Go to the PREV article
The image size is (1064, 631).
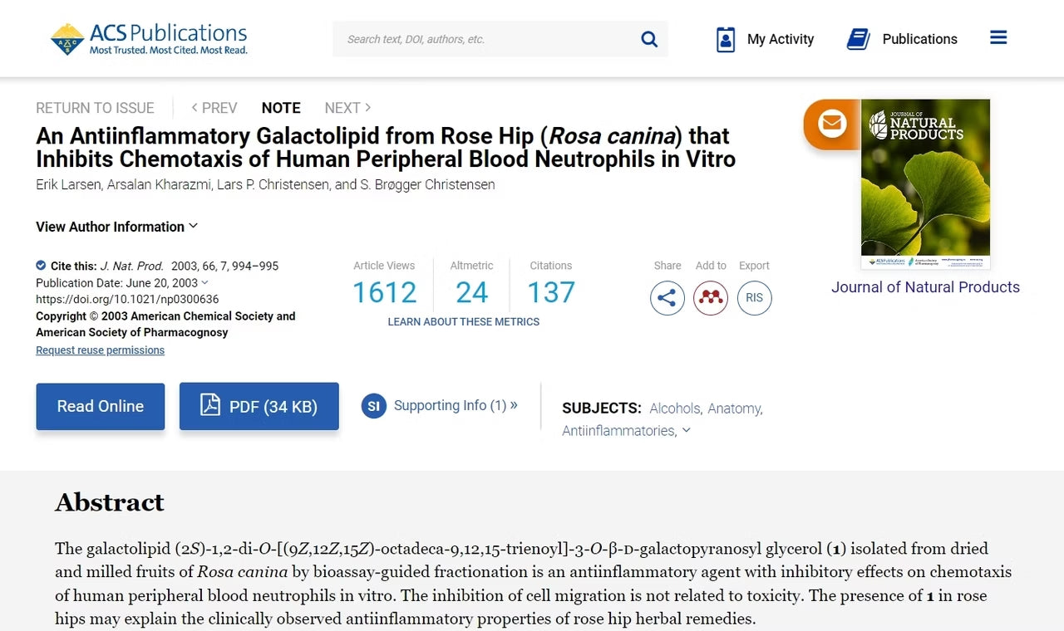(214, 108)
